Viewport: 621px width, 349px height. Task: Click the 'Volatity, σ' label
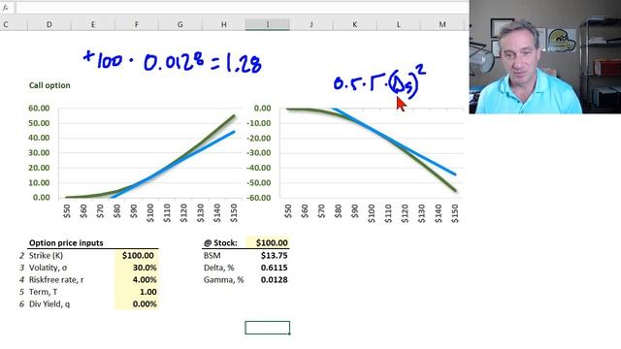(48, 268)
